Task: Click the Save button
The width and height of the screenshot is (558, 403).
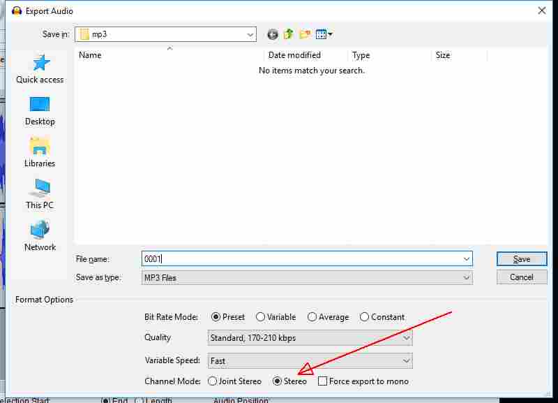Action: point(521,259)
